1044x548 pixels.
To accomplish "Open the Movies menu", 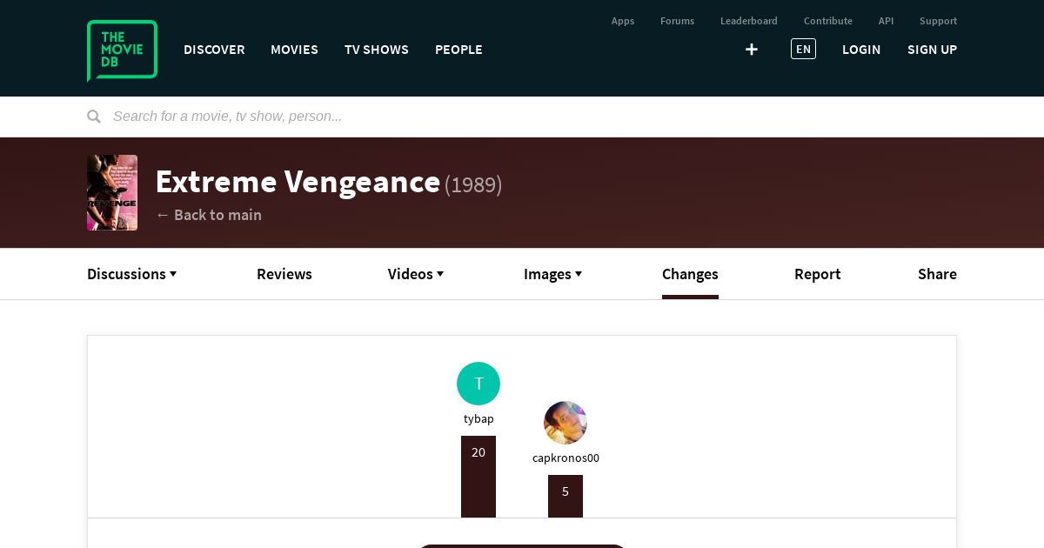I will 294,50.
